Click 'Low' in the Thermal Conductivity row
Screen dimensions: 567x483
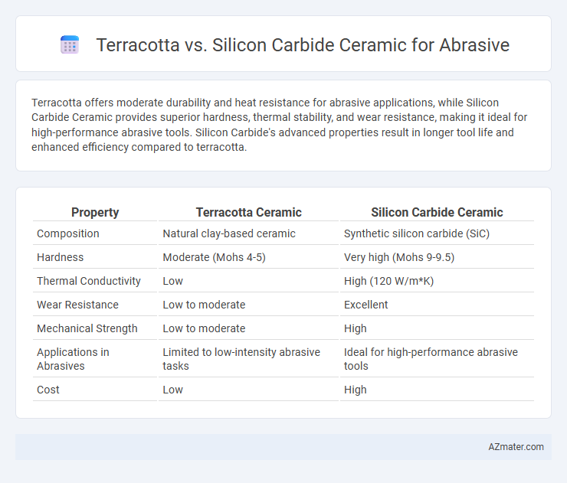[x=173, y=281]
